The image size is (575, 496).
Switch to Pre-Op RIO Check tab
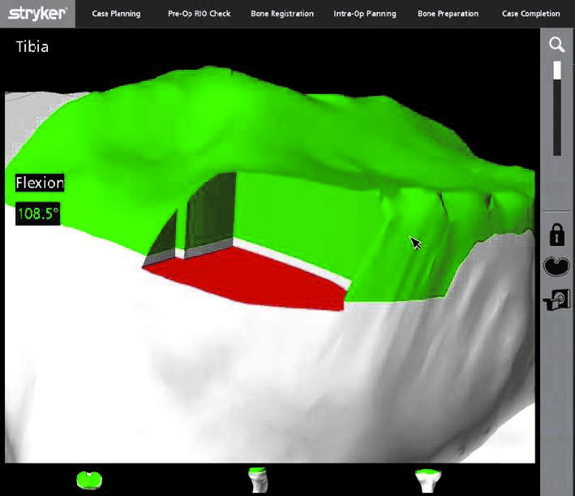click(199, 14)
